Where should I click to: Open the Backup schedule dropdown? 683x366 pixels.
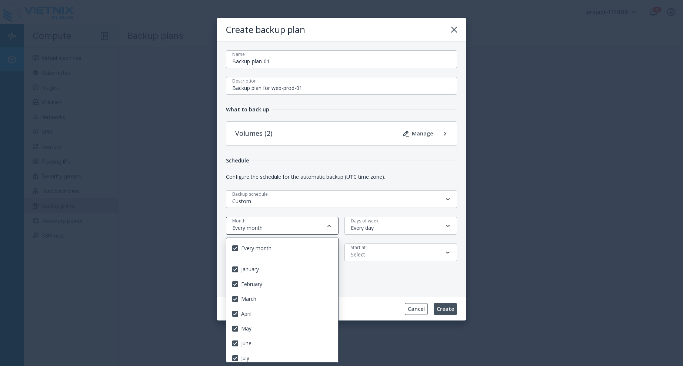pos(341,199)
